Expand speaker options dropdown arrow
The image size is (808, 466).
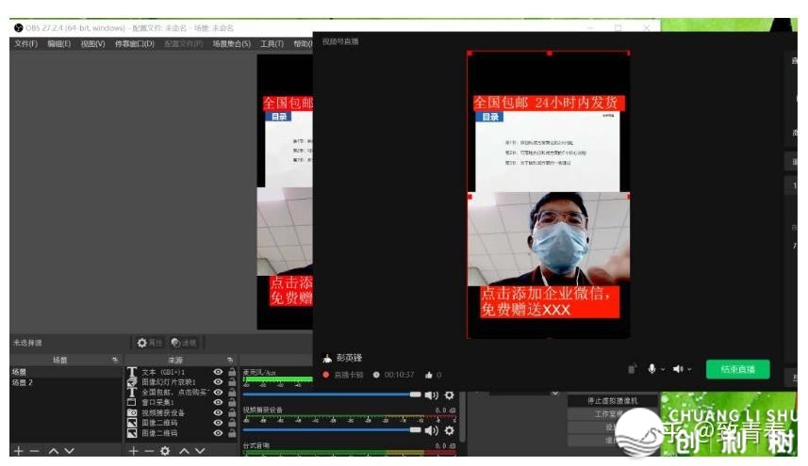point(689,369)
